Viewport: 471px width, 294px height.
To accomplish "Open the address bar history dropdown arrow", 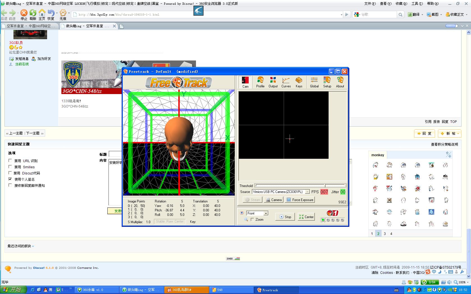I will [x=341, y=15].
